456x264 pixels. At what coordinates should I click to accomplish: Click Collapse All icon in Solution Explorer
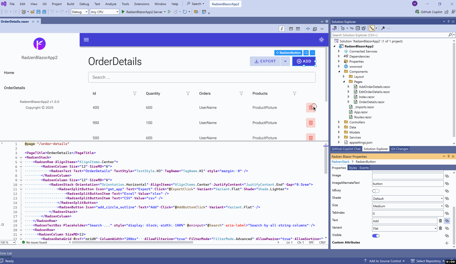358,28
